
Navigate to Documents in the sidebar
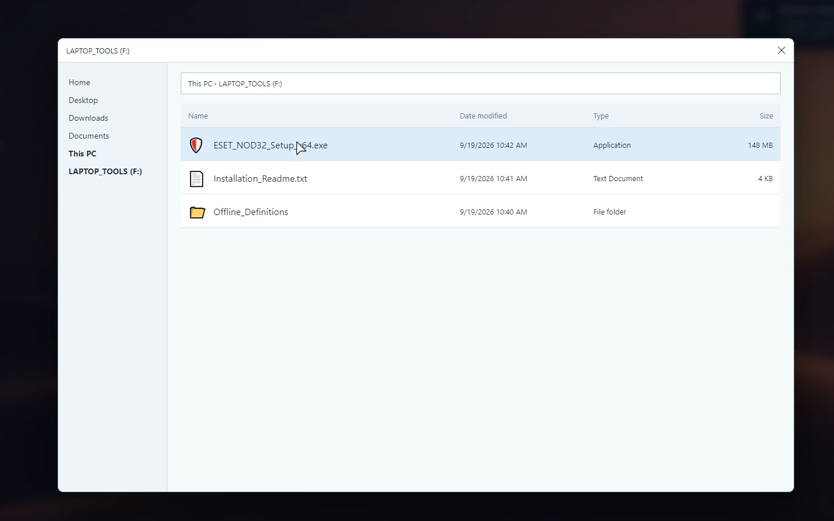click(89, 136)
